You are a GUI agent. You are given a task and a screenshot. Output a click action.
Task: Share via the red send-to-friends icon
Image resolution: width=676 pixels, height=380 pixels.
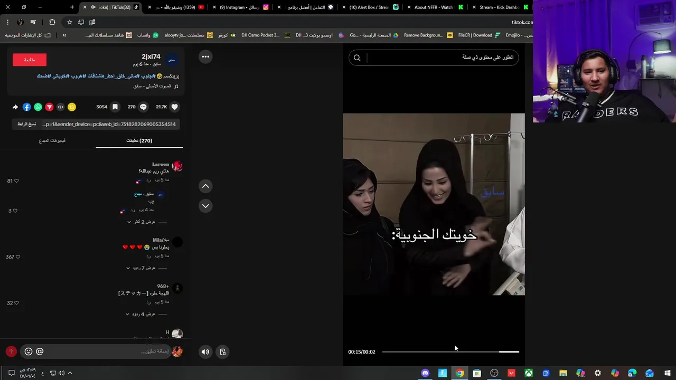click(x=49, y=107)
